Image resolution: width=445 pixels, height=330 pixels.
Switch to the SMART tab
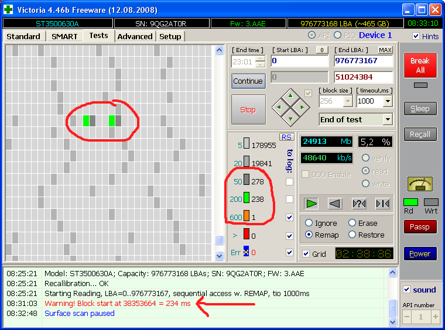tap(64, 37)
